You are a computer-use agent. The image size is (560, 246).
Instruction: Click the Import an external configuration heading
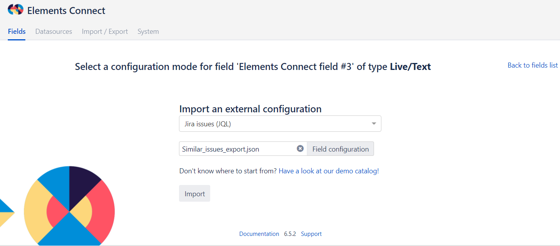click(250, 109)
